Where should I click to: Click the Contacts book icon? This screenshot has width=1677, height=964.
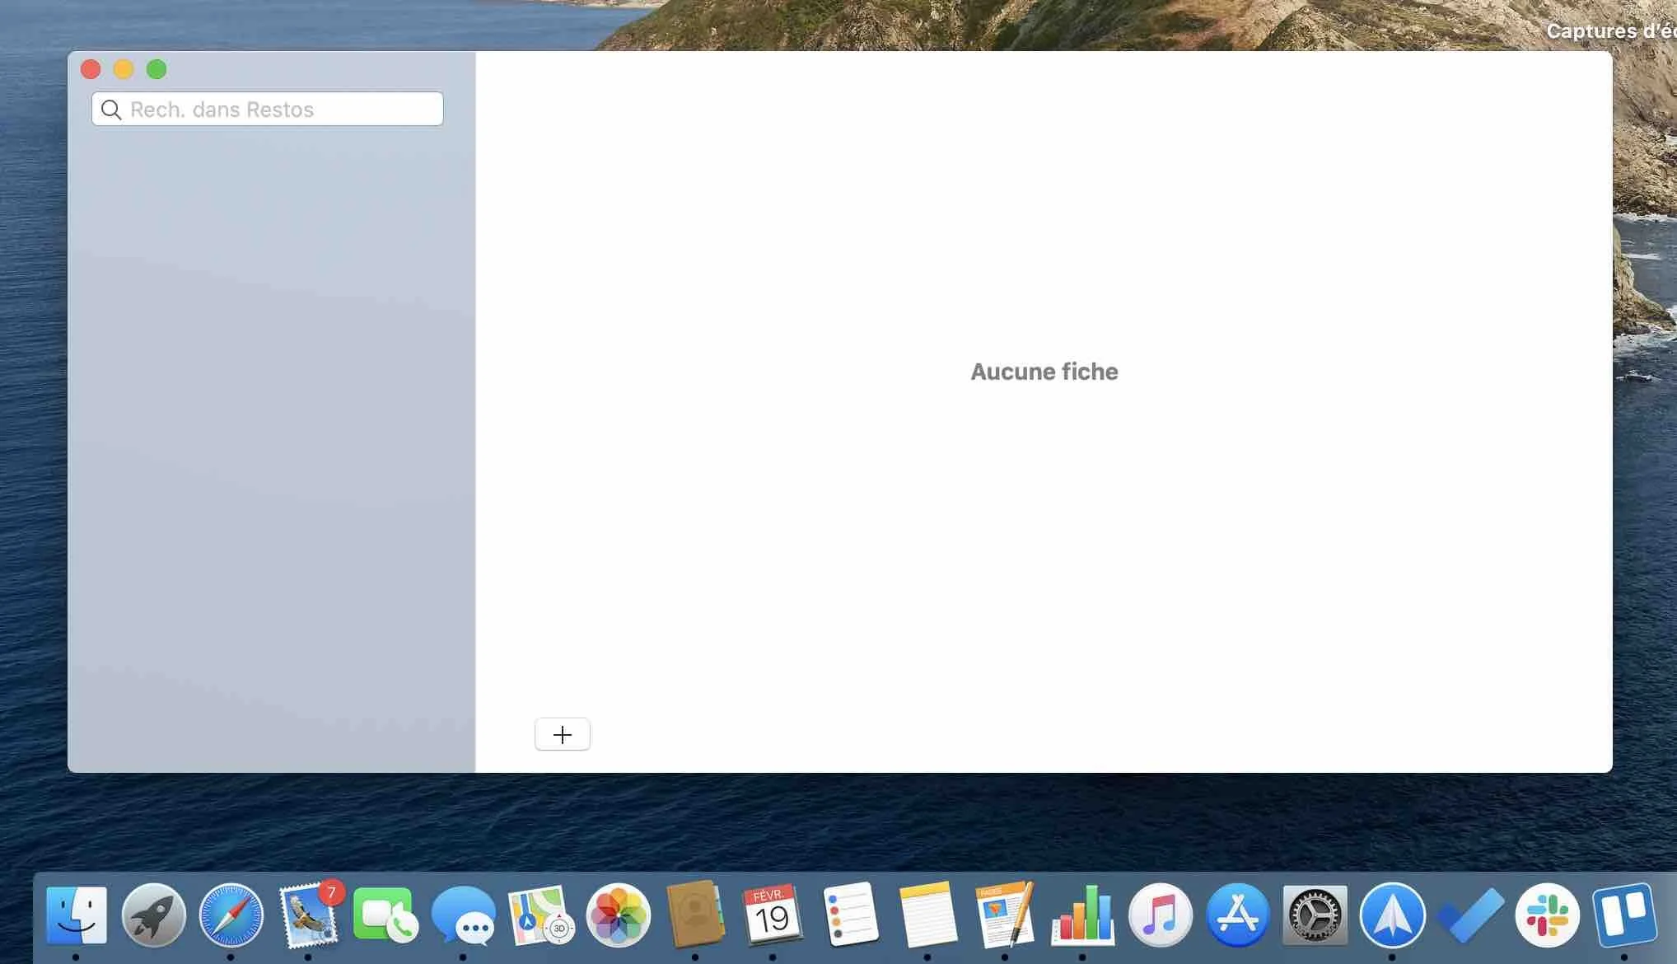tap(695, 915)
